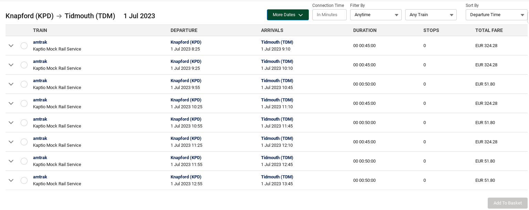Open the More Dates dropdown
This screenshot has width=529, height=210.
point(288,15)
